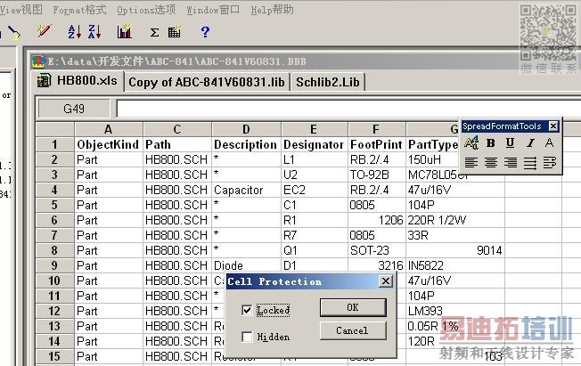Click the document window icon beside file path
The height and width of the screenshot is (366, 581).
pyautogui.click(x=38, y=61)
